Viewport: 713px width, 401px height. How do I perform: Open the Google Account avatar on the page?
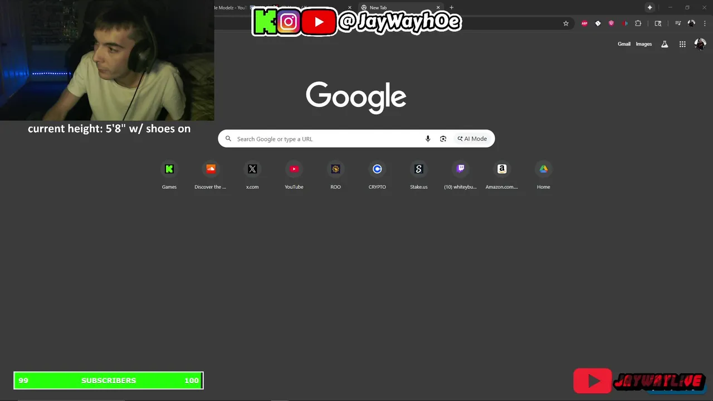(x=700, y=44)
